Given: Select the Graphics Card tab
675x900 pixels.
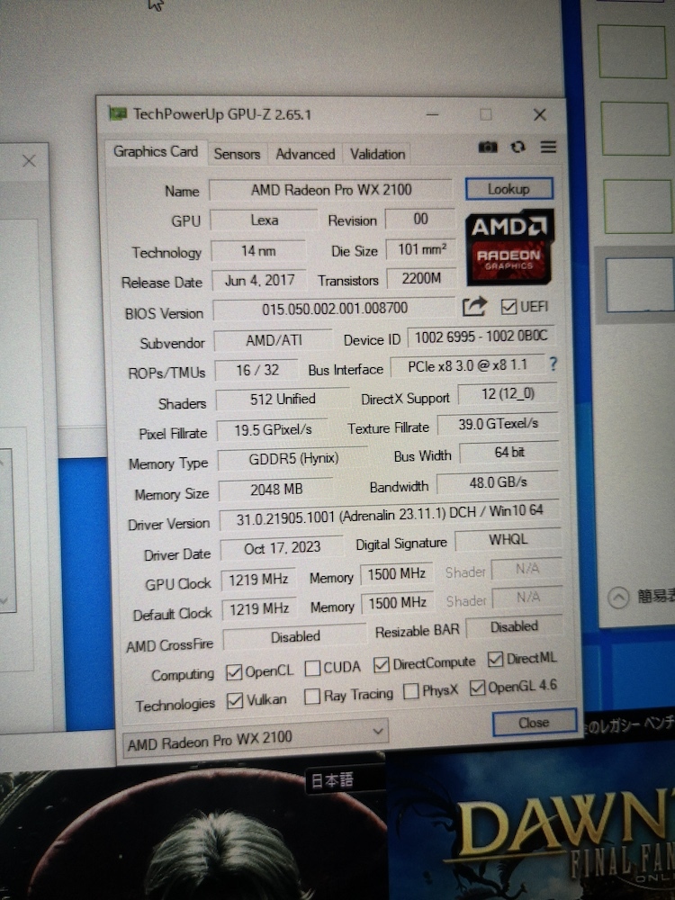Looking at the screenshot, I should coord(156,151).
